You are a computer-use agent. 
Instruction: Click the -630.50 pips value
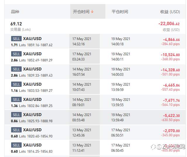[x=170, y=120]
